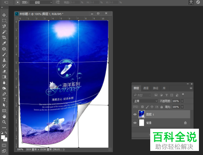Select the Lasso tool
The height and width of the screenshot is (155, 203).
pyautogui.click(x=4, y=26)
